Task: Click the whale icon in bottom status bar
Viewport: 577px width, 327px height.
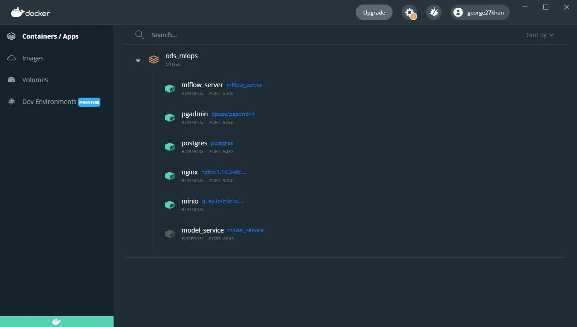Action: (57, 322)
